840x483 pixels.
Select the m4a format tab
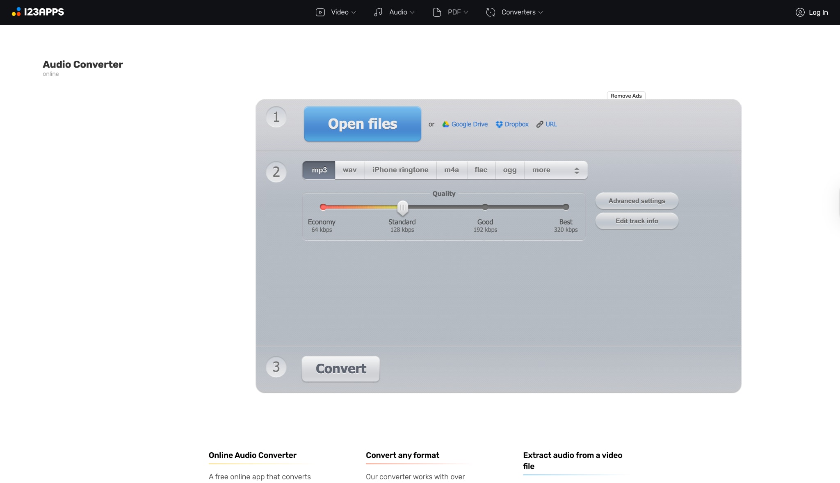[452, 170]
